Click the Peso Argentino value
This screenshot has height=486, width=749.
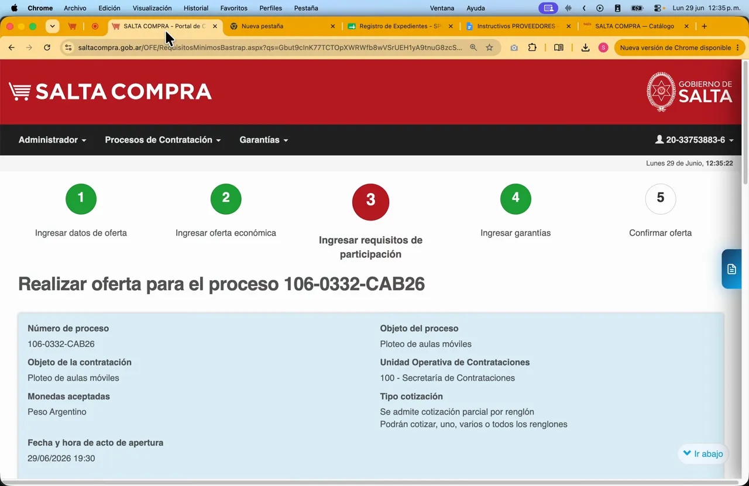point(57,412)
